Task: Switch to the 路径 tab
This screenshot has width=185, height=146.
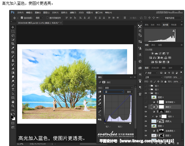Action: 153,45
